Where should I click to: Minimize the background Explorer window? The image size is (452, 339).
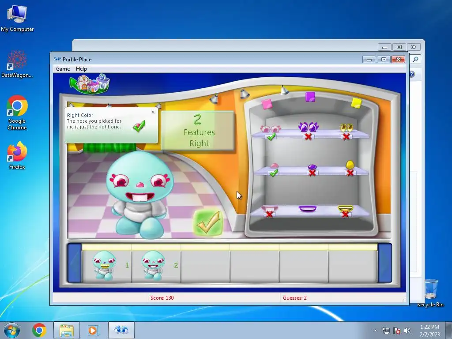pos(384,47)
